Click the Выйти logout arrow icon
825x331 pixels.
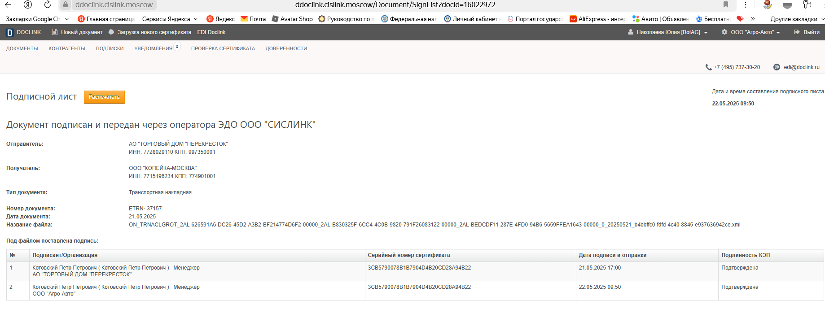(797, 32)
